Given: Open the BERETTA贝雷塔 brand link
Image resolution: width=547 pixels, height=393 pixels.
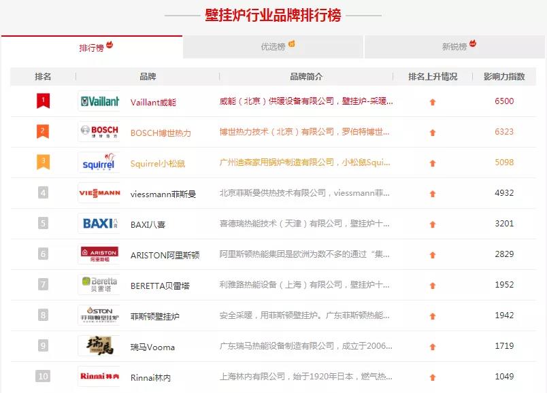Looking at the screenshot, I should (x=160, y=286).
